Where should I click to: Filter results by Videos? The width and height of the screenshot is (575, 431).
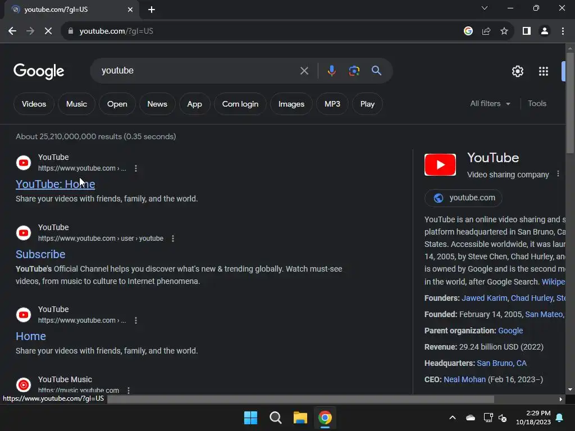click(x=34, y=104)
